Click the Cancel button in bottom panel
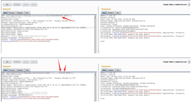196x105 pixels. (x=17, y=62)
